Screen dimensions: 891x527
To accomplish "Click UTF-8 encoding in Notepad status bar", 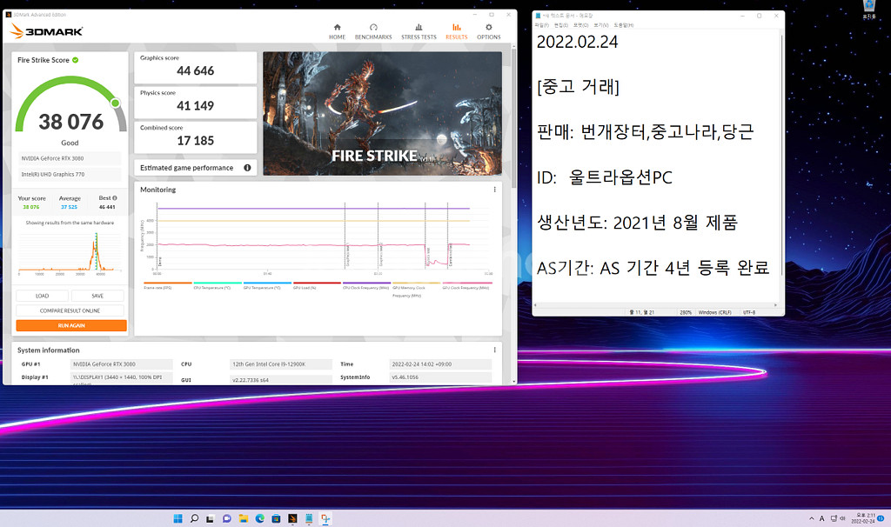I will (x=749, y=312).
